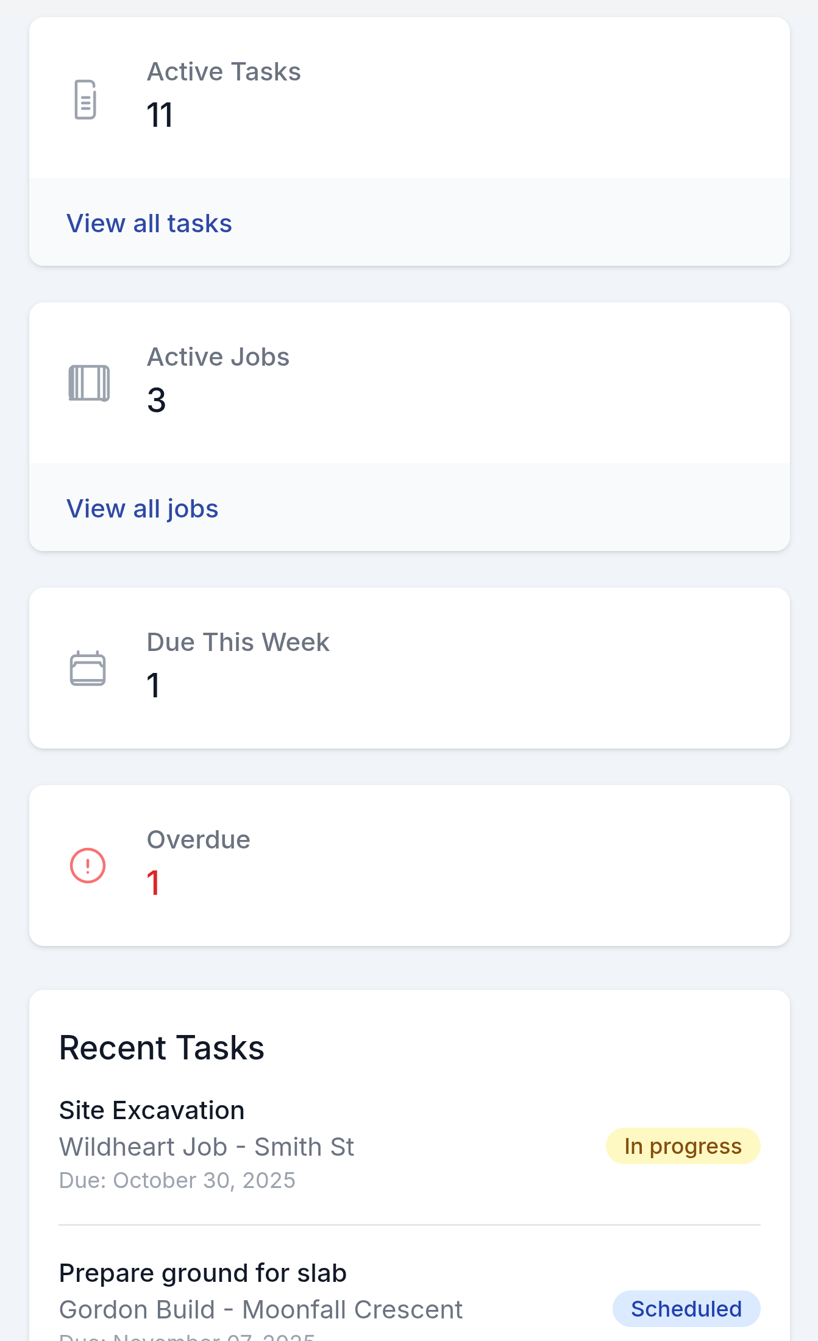Select the Active Jobs briefcase icon
The width and height of the screenshot is (818, 1341).
(x=89, y=383)
